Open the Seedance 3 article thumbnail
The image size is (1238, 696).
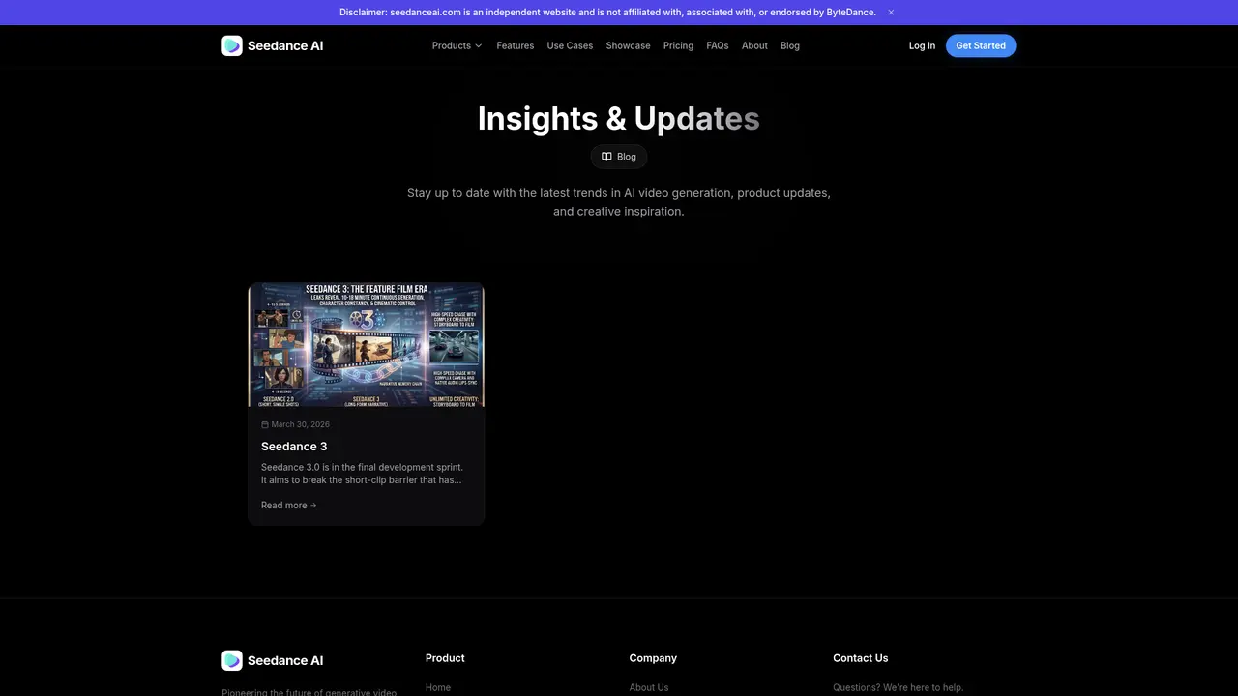pyautogui.click(x=367, y=345)
